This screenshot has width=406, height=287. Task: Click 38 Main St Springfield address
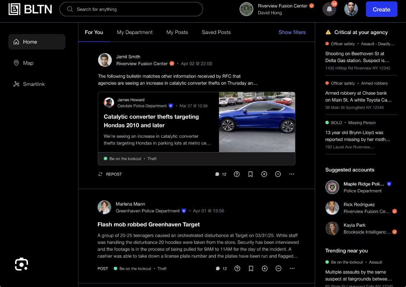pyautogui.click(x=354, y=108)
